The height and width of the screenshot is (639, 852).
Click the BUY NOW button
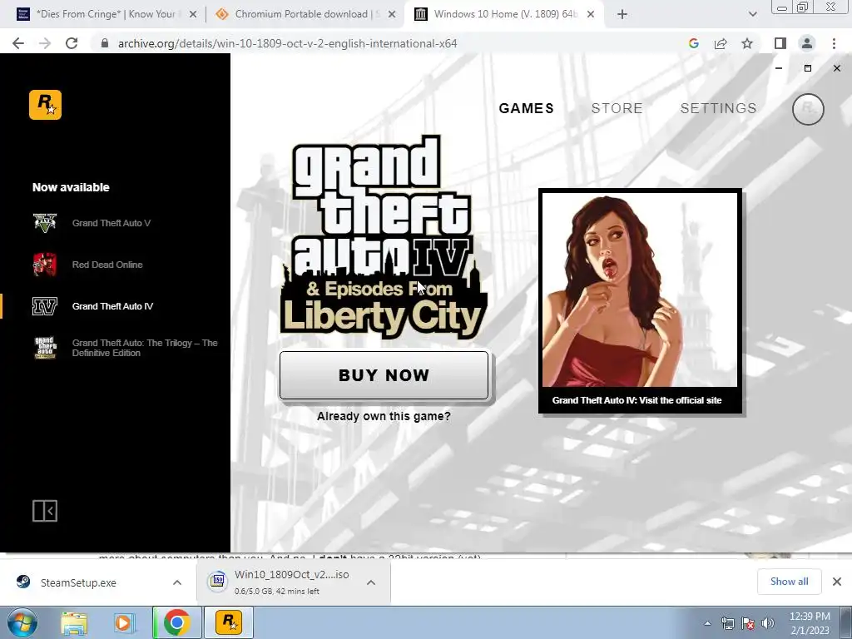[384, 375]
